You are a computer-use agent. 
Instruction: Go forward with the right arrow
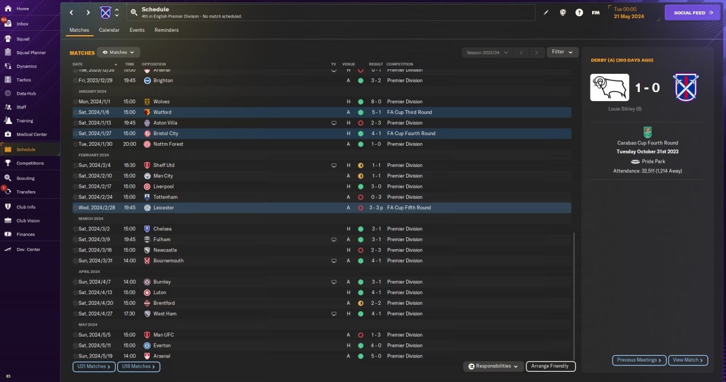(88, 12)
